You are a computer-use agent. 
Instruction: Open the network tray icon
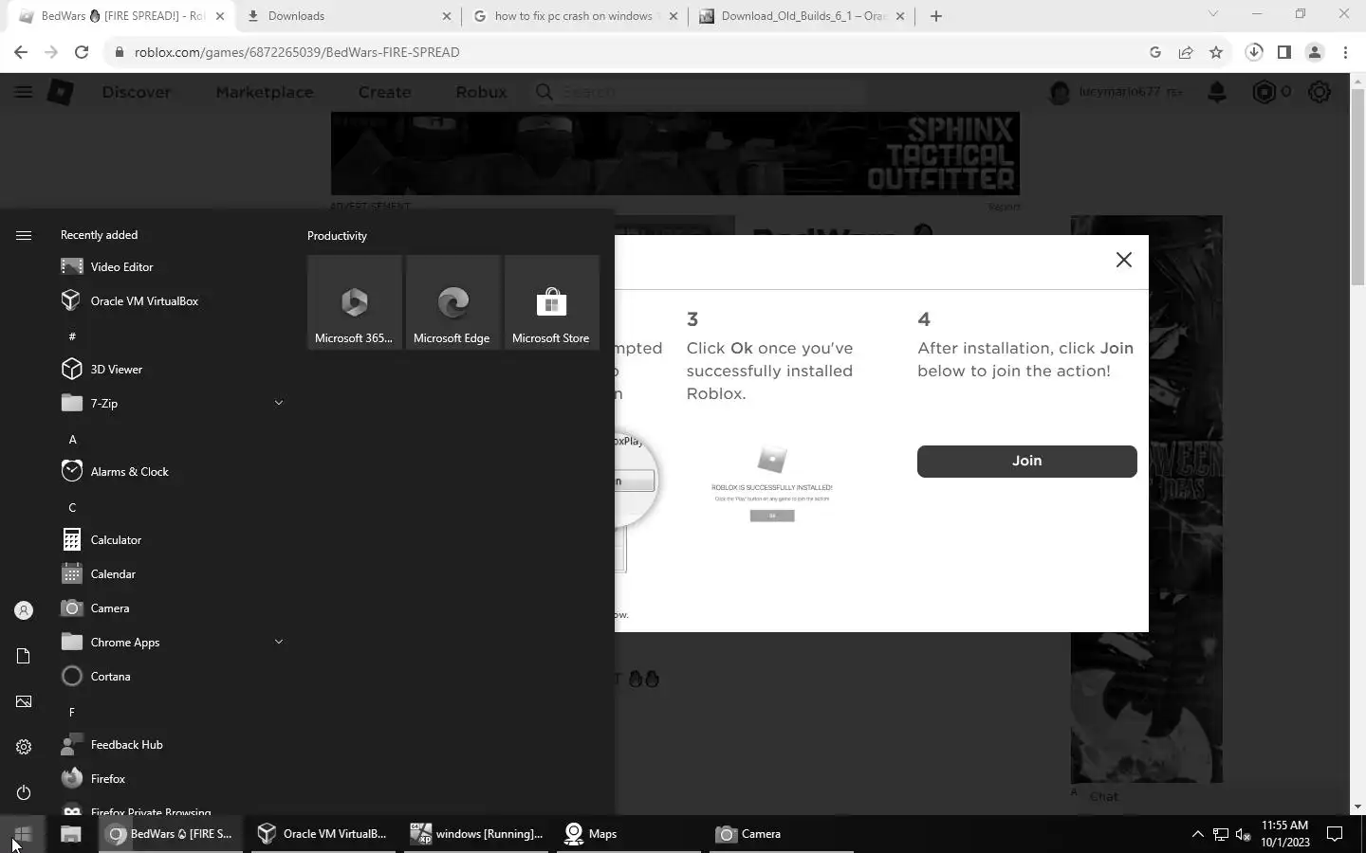[1221, 834]
